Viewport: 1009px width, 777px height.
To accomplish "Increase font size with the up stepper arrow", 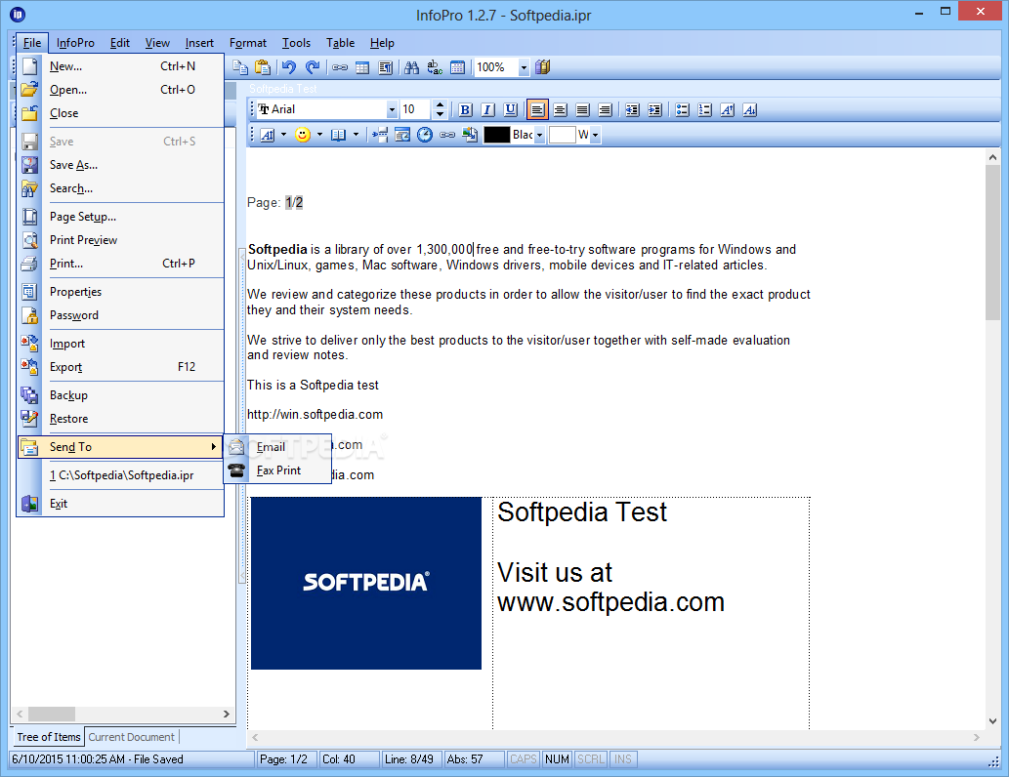I will coord(441,104).
